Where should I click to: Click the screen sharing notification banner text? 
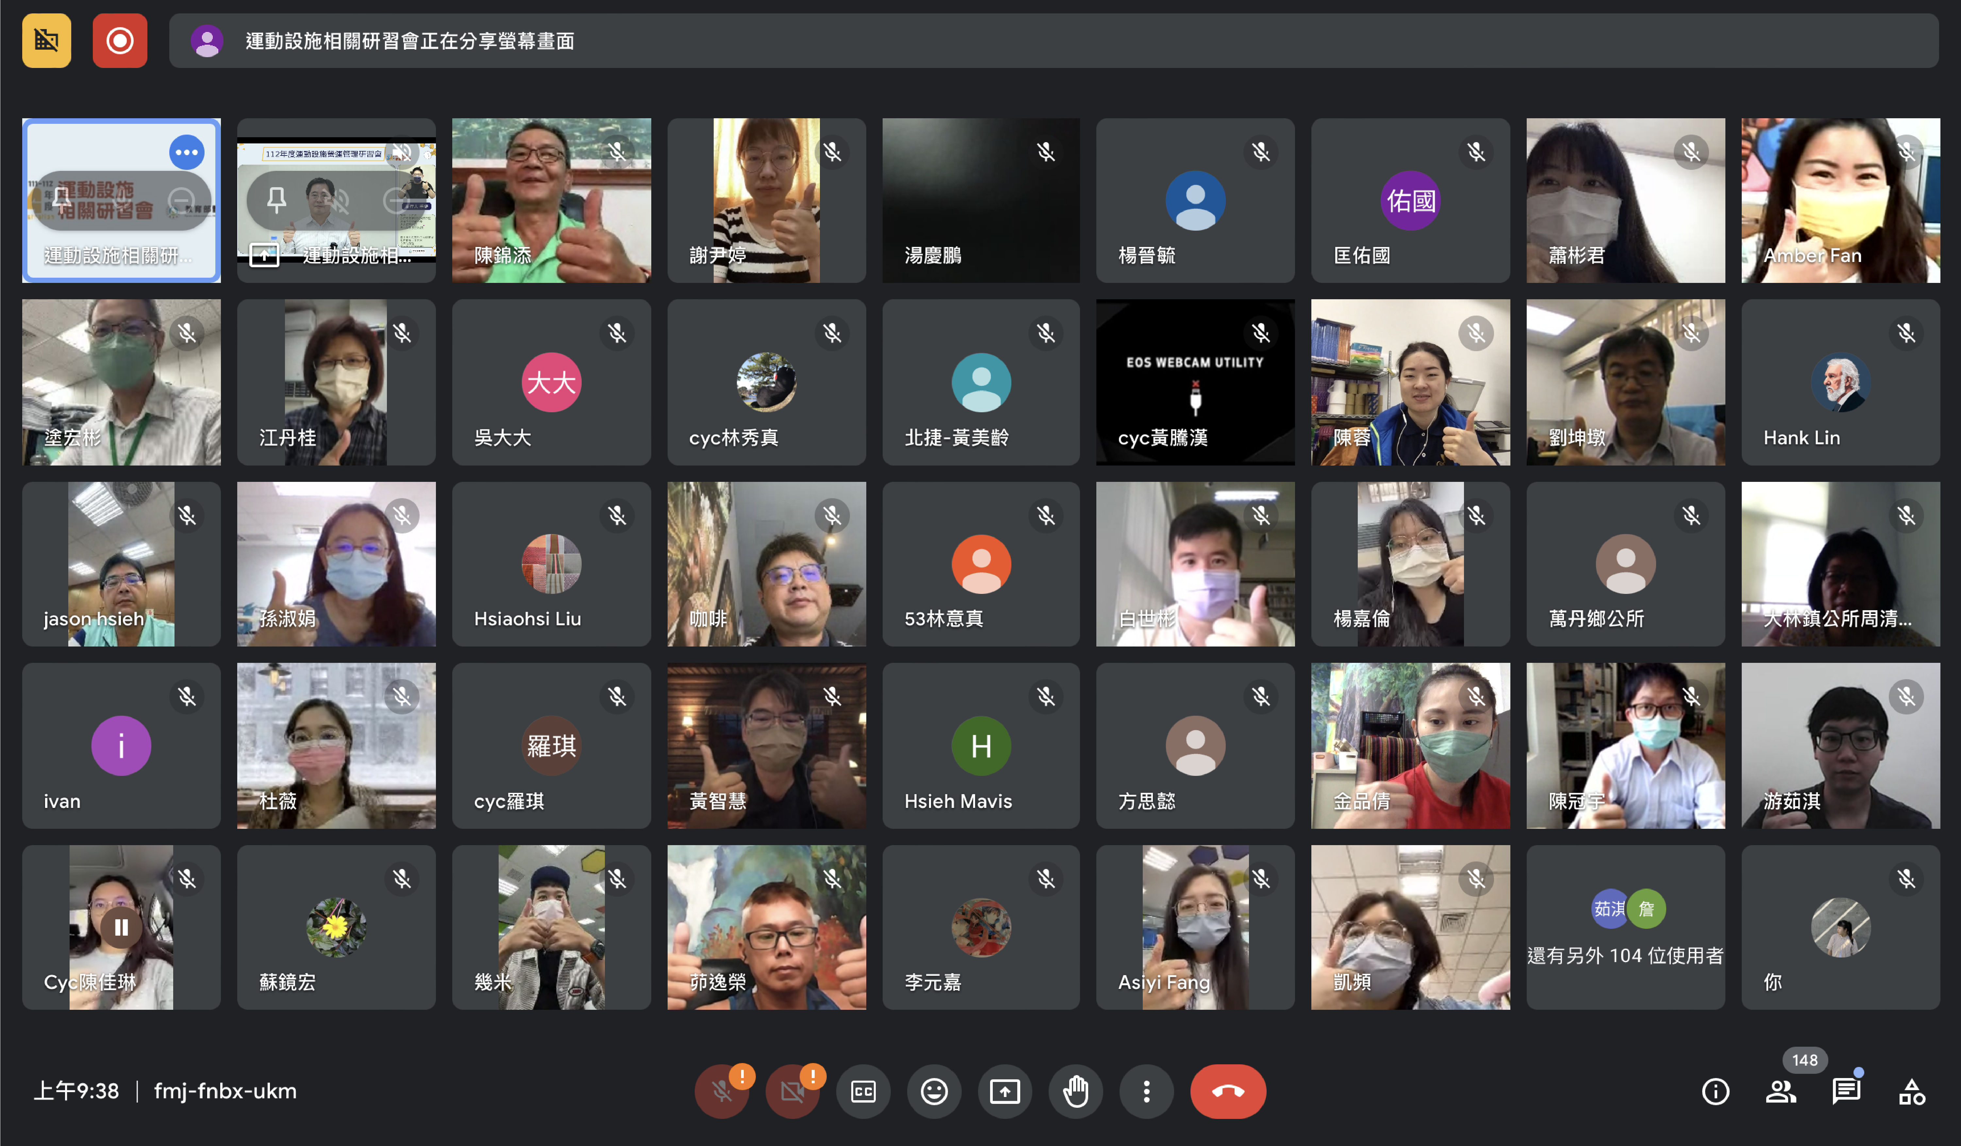(410, 41)
